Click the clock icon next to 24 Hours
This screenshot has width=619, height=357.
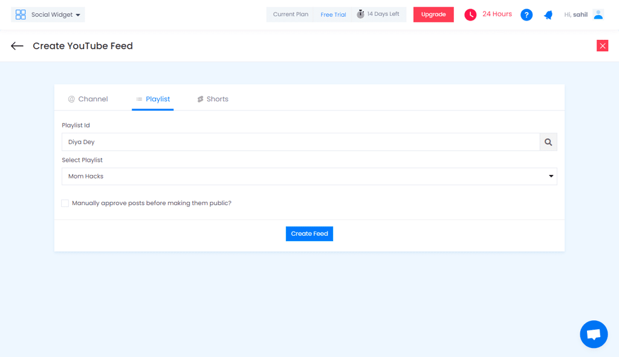tap(470, 14)
